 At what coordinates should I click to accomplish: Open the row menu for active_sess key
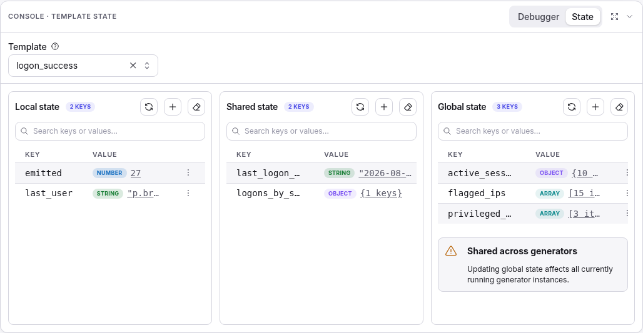coord(627,173)
